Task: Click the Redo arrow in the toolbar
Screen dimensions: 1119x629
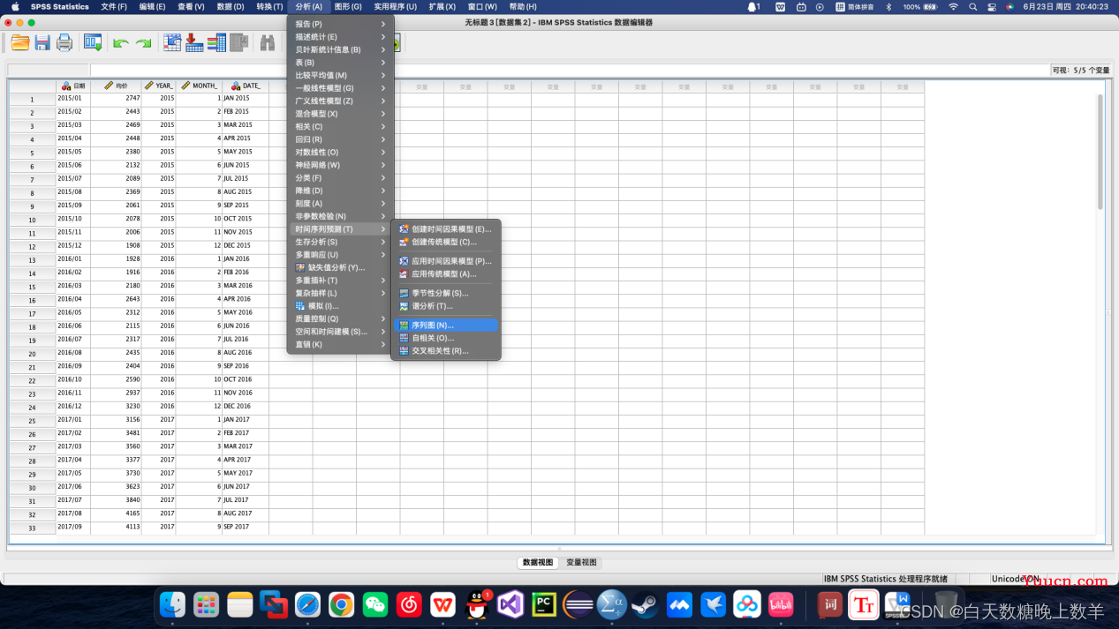Action: tap(143, 42)
